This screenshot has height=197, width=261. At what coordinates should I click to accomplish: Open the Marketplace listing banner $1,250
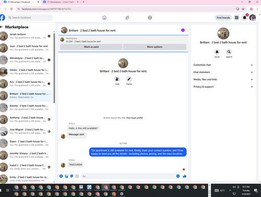tap(123, 40)
